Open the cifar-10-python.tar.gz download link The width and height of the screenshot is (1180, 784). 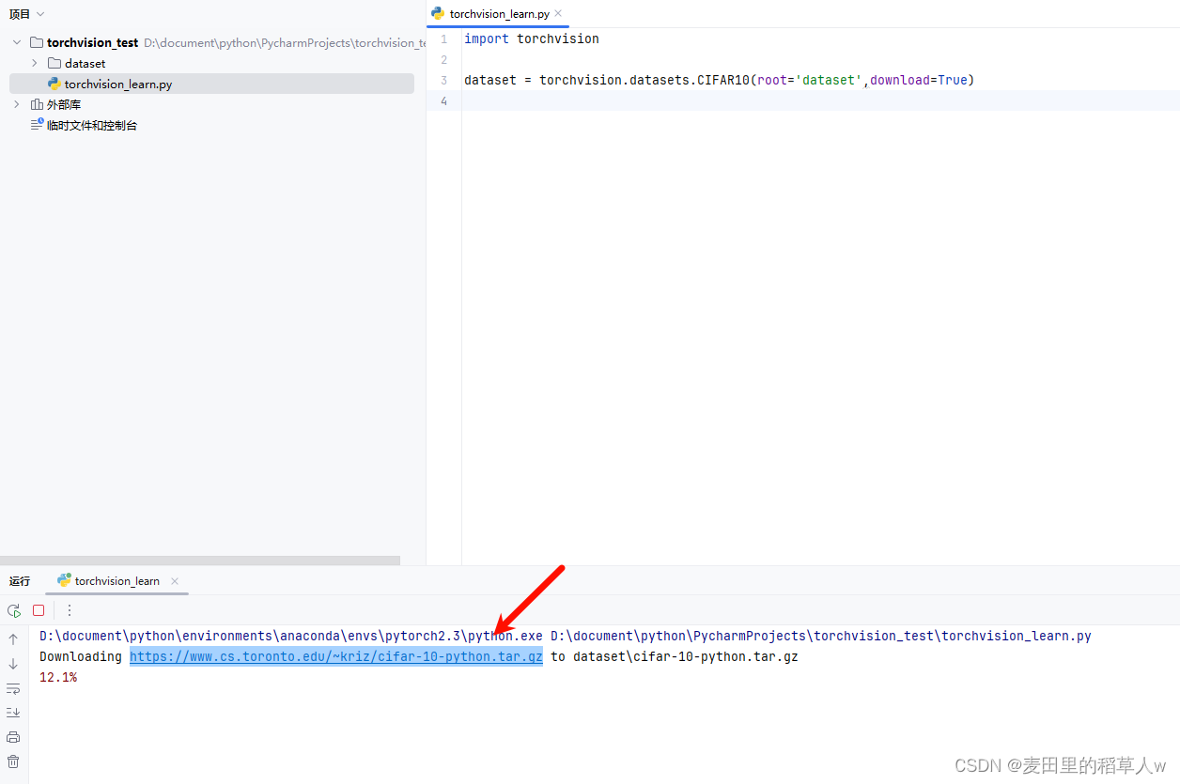[x=336, y=656]
